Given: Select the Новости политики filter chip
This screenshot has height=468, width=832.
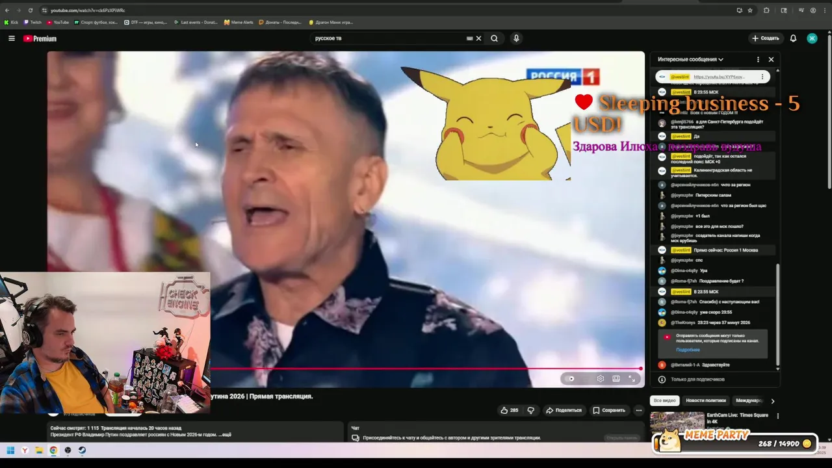Looking at the screenshot, I should pyautogui.click(x=705, y=400).
